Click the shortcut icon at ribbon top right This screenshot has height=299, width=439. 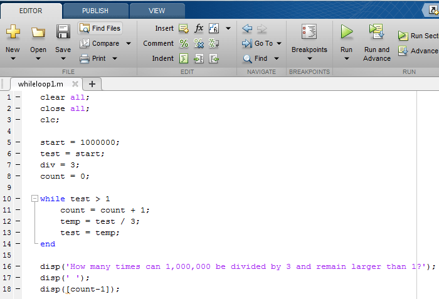pyautogui.click(x=433, y=11)
